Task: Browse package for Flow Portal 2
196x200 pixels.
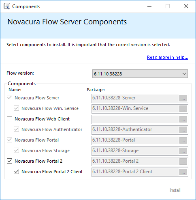Action: [183, 161]
